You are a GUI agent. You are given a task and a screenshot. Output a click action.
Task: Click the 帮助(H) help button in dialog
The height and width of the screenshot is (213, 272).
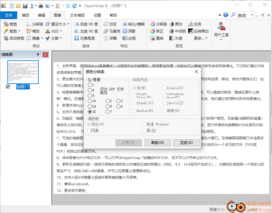pyautogui.click(x=158, y=143)
